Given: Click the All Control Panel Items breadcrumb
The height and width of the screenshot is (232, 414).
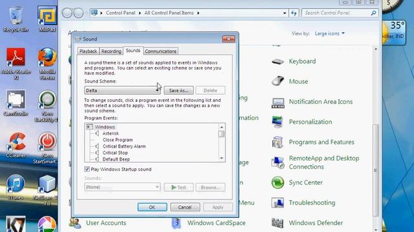Looking at the screenshot, I should pos(169,13).
